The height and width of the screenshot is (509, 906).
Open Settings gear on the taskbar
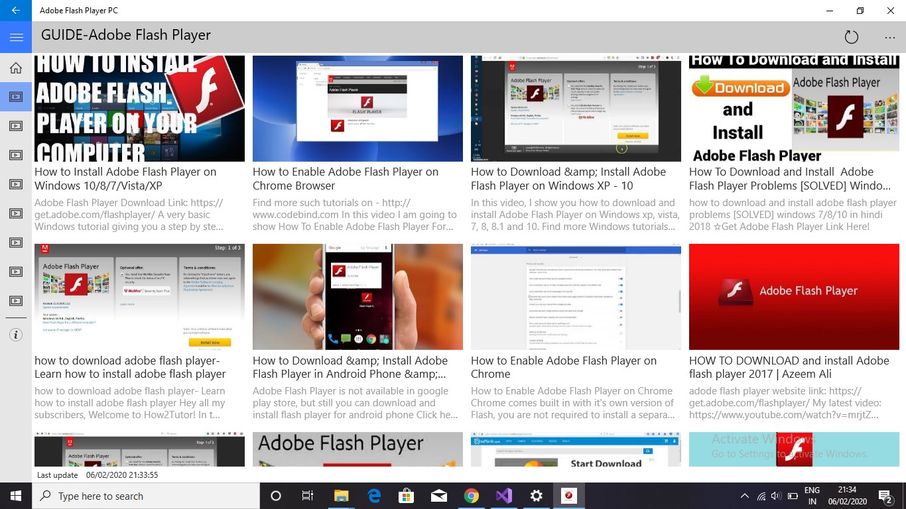pos(536,496)
